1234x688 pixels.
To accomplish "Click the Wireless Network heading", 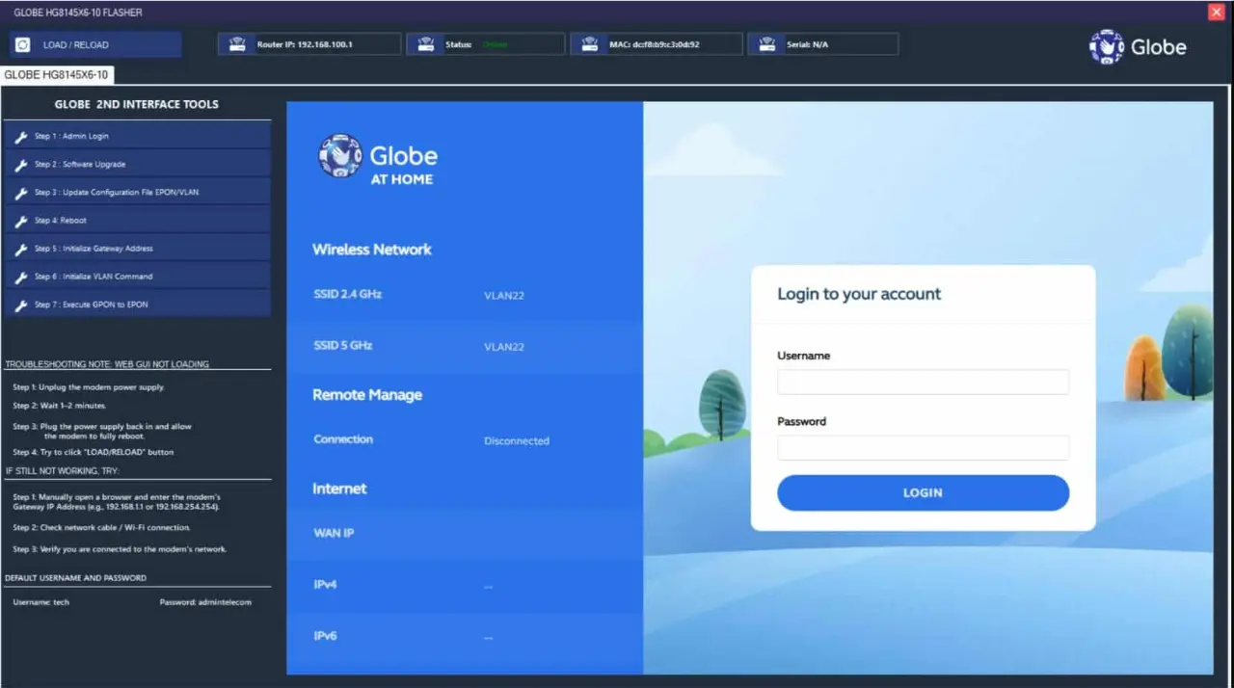I will pos(372,250).
